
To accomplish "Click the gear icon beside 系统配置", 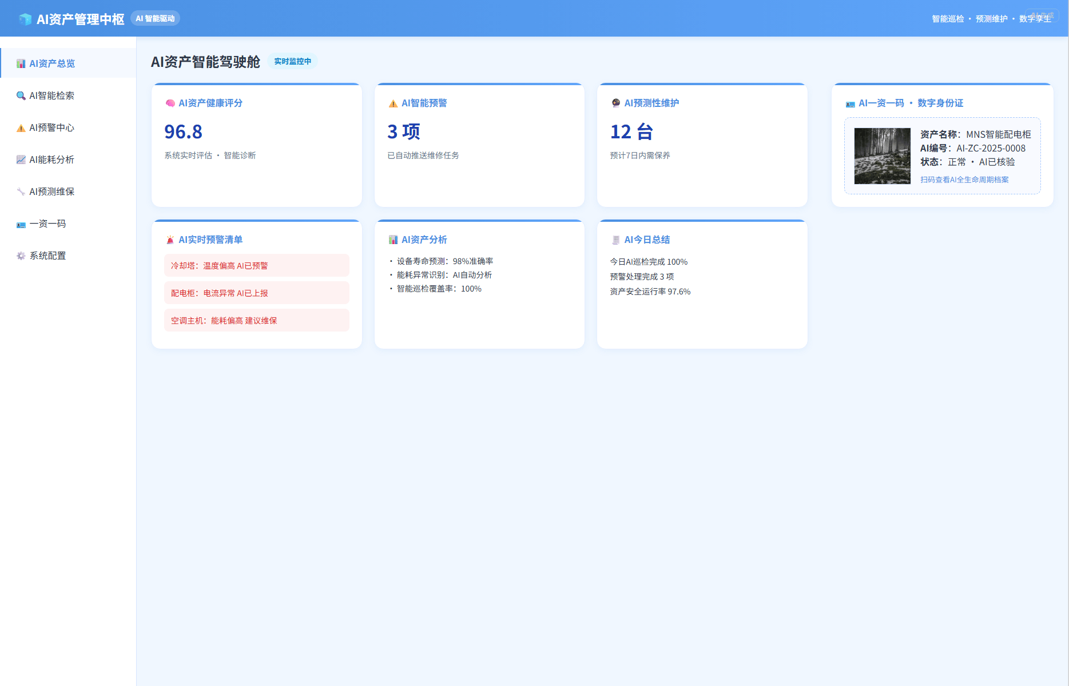I will tap(21, 256).
